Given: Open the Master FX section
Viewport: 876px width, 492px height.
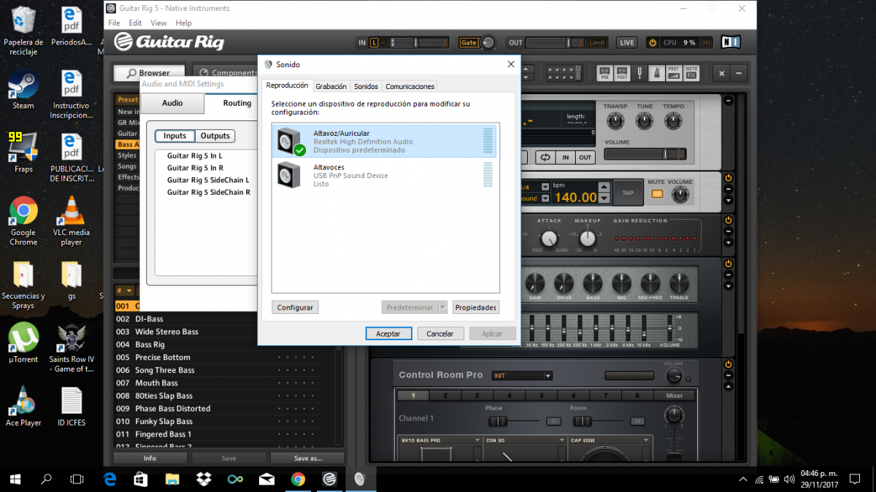Looking at the screenshot, I should point(691,73).
